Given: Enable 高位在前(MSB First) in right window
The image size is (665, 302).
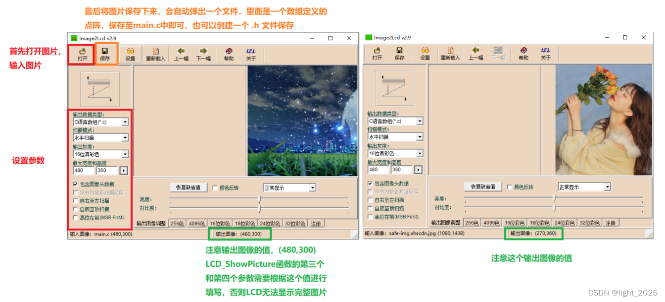Looking at the screenshot, I should point(370,217).
